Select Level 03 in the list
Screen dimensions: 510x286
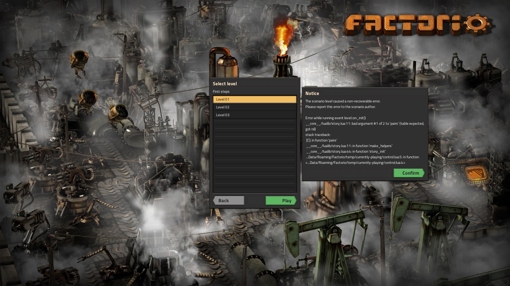click(x=255, y=115)
